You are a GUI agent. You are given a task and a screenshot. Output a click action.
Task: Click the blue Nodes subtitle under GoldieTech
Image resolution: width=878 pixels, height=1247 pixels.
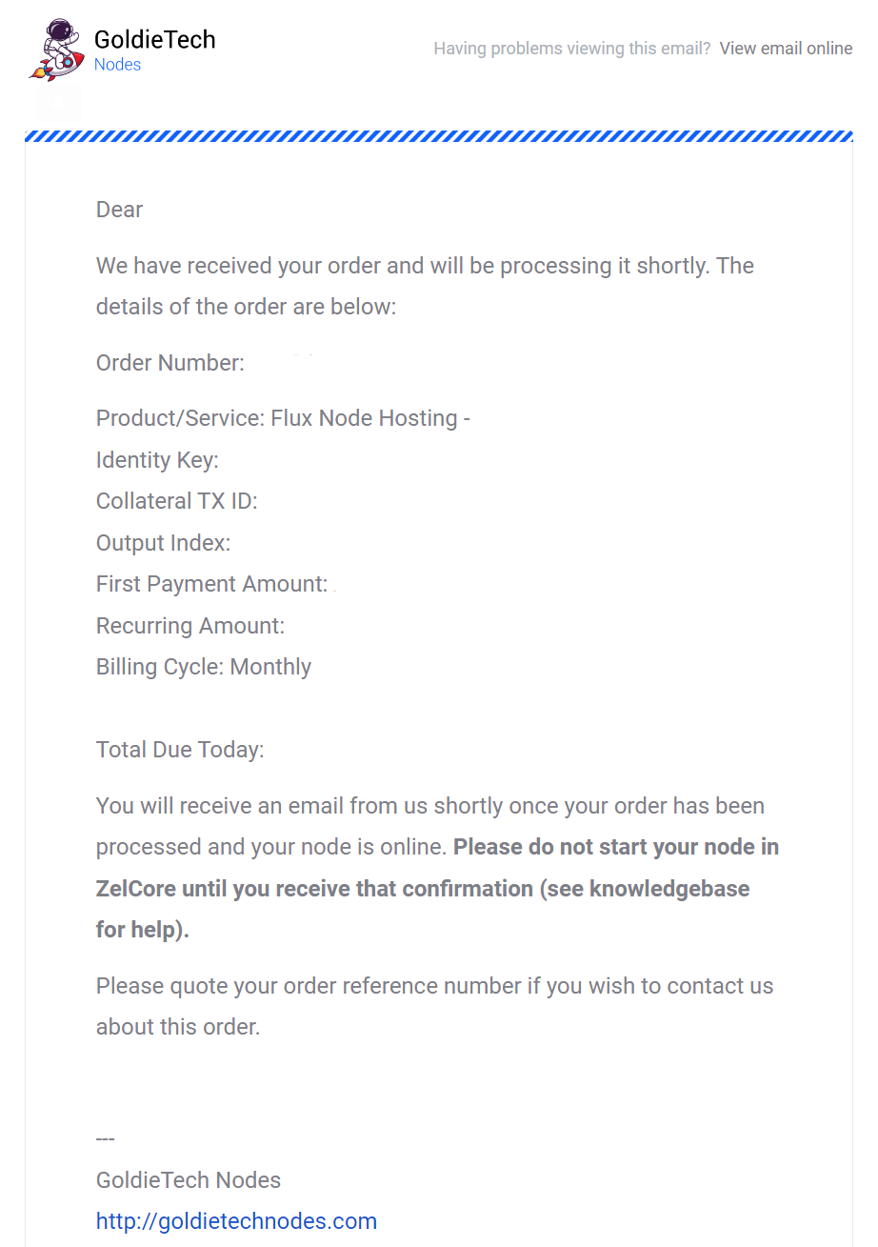117,65
